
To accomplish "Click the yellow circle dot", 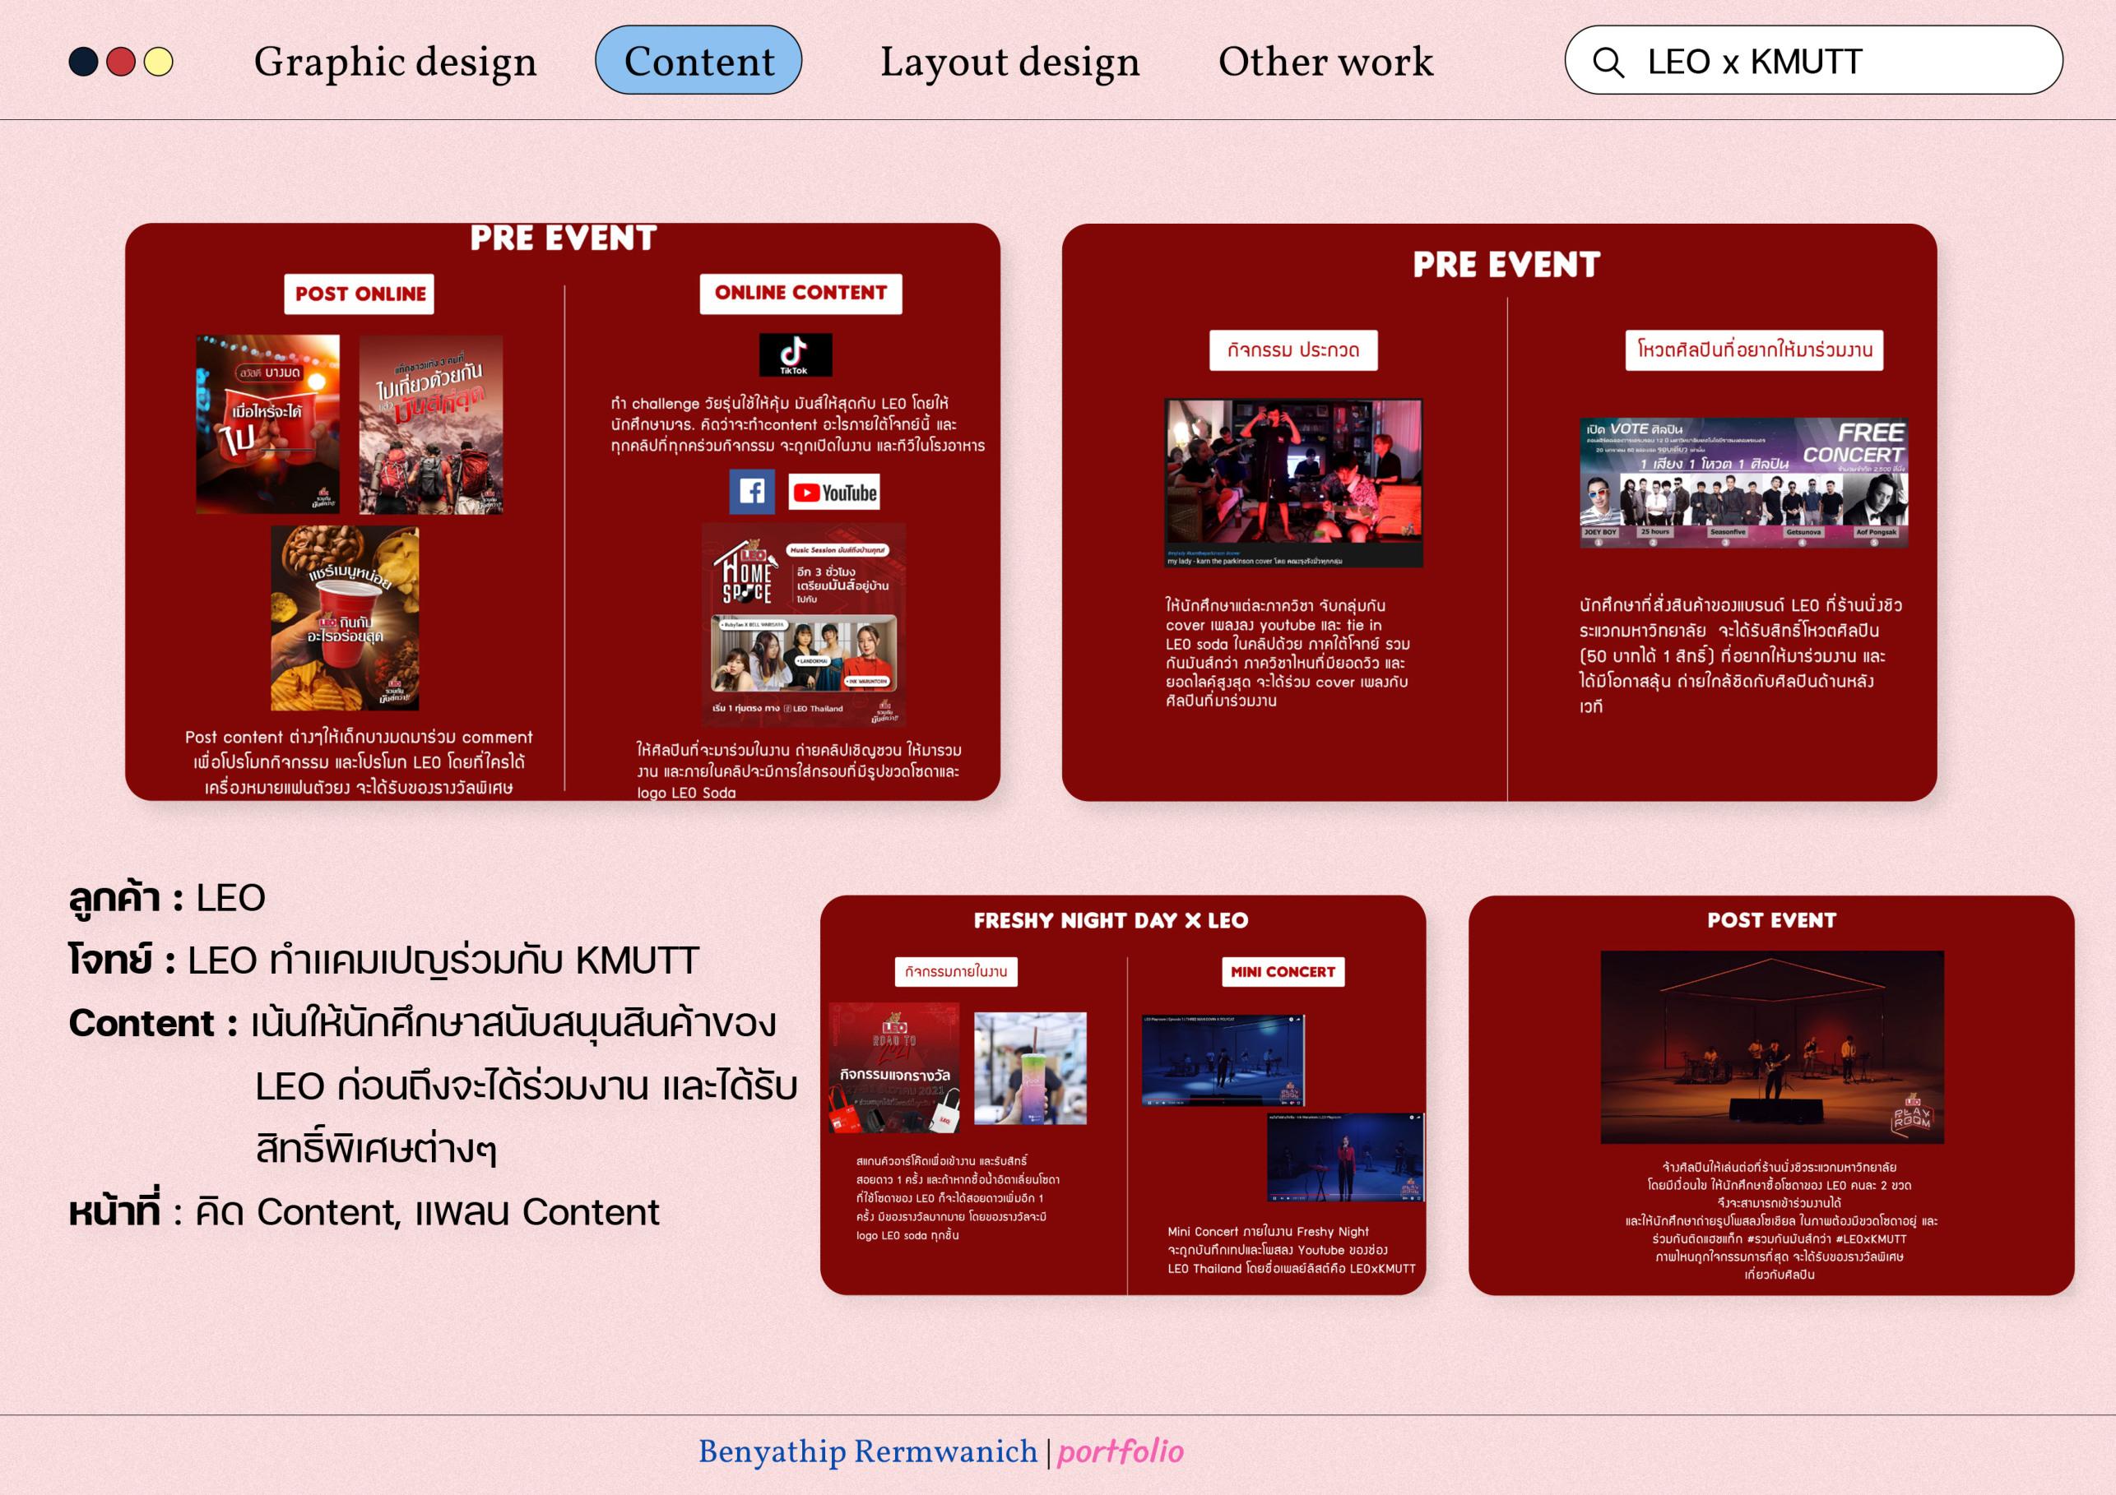I will [159, 62].
